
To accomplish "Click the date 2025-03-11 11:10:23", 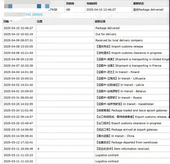I will tap(18, 155).
